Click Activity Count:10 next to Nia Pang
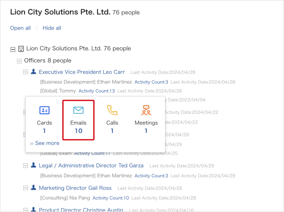Viewport: 284px width, 212px height. click(111, 198)
